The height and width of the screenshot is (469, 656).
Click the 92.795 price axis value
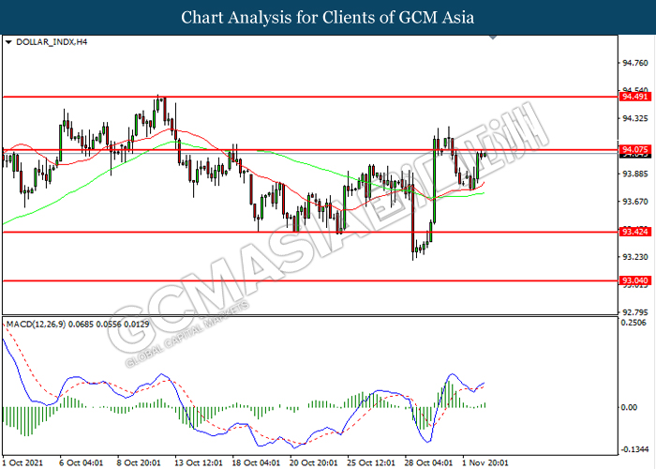coord(635,312)
